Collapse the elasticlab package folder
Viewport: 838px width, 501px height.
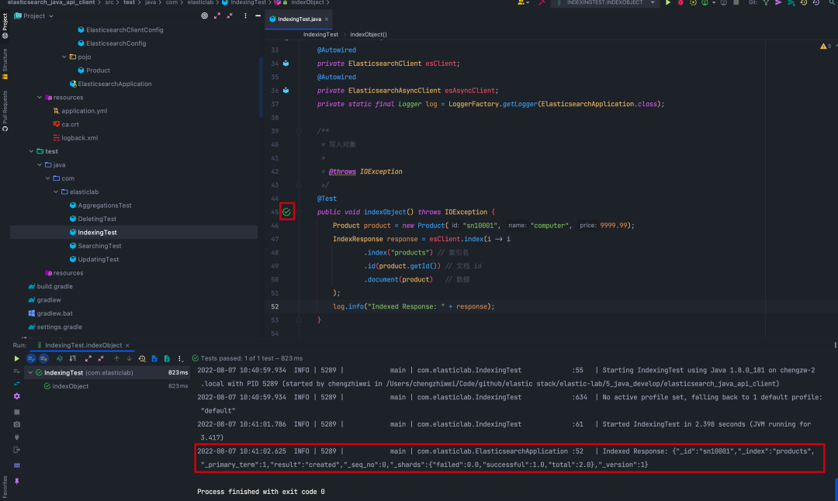click(56, 192)
